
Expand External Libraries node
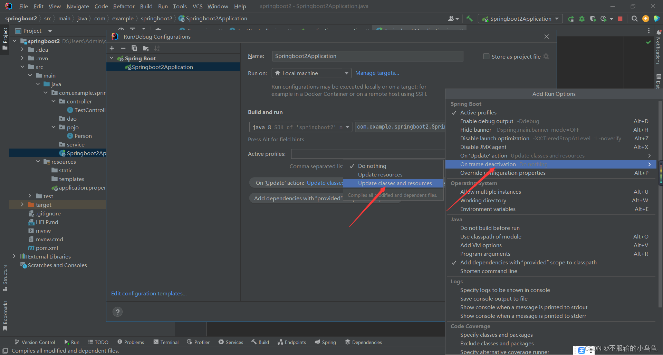[x=14, y=256]
